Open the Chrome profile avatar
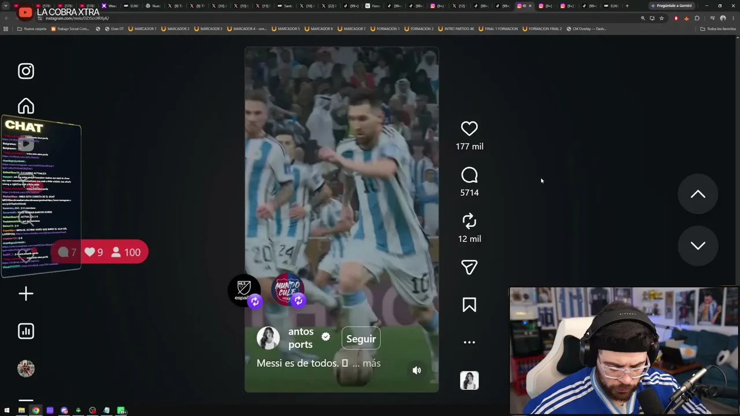The width and height of the screenshot is (740, 416). (x=723, y=18)
